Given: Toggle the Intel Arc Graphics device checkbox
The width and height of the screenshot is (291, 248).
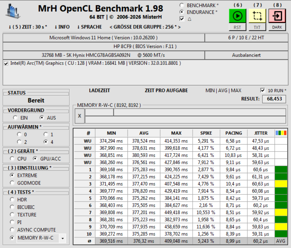Looking at the screenshot, I should tap(6, 64).
